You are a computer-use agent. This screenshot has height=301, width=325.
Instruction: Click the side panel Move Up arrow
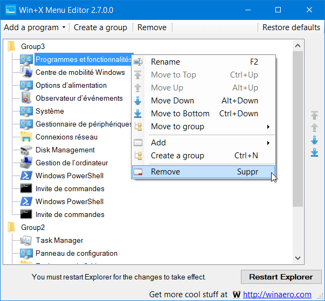click(x=314, y=128)
